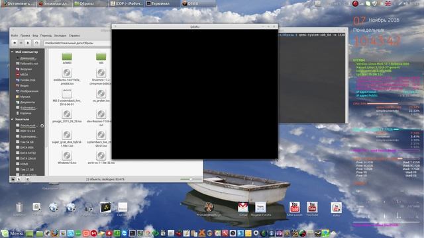Eject the Локальный disk in sidebar
424x238 pixels.
coord(42,126)
